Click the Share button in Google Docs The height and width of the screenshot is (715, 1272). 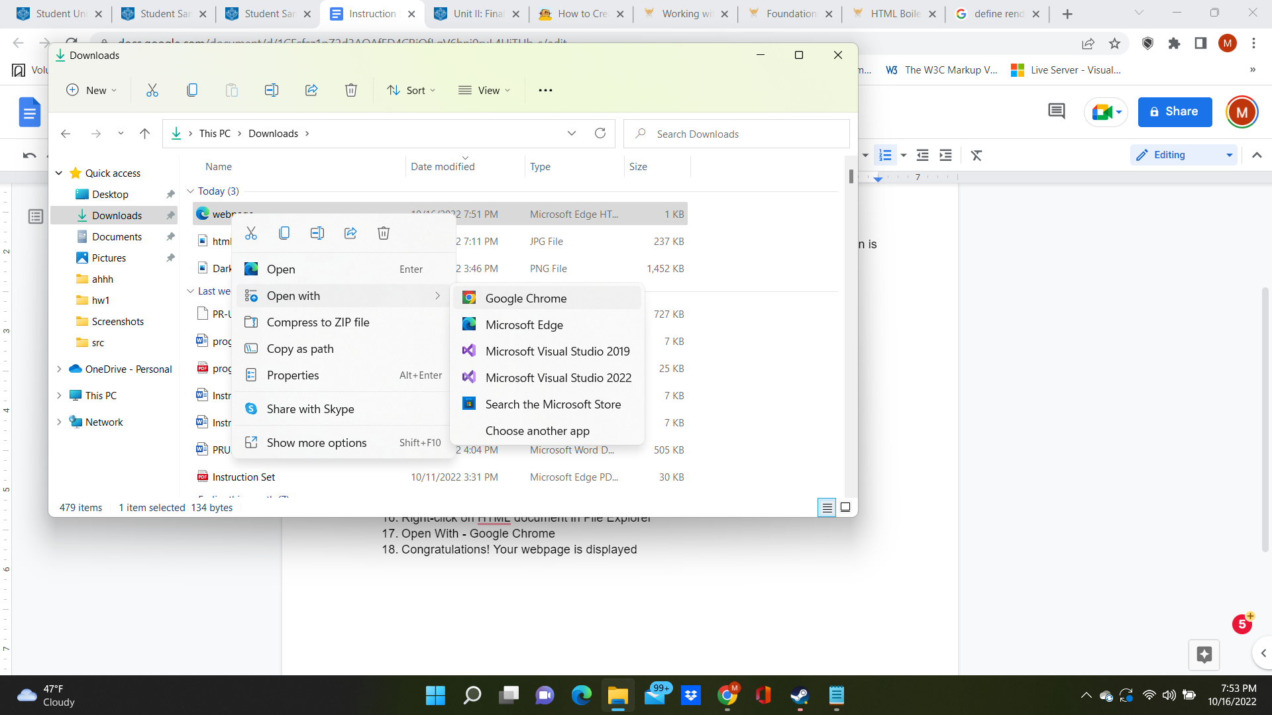click(x=1174, y=111)
